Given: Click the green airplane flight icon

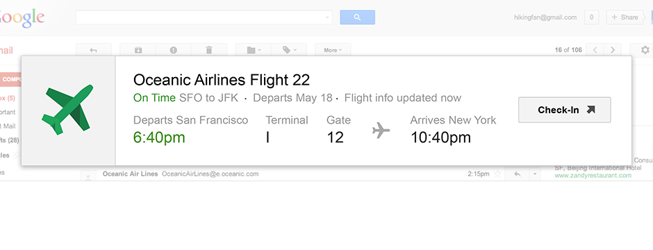Looking at the screenshot, I should 68,110.
